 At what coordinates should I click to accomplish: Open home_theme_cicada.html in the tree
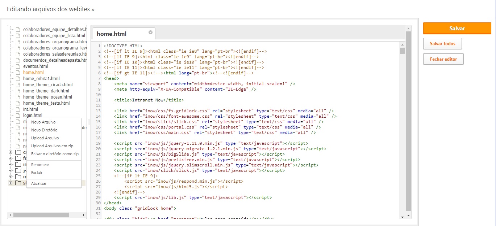(x=48, y=85)
